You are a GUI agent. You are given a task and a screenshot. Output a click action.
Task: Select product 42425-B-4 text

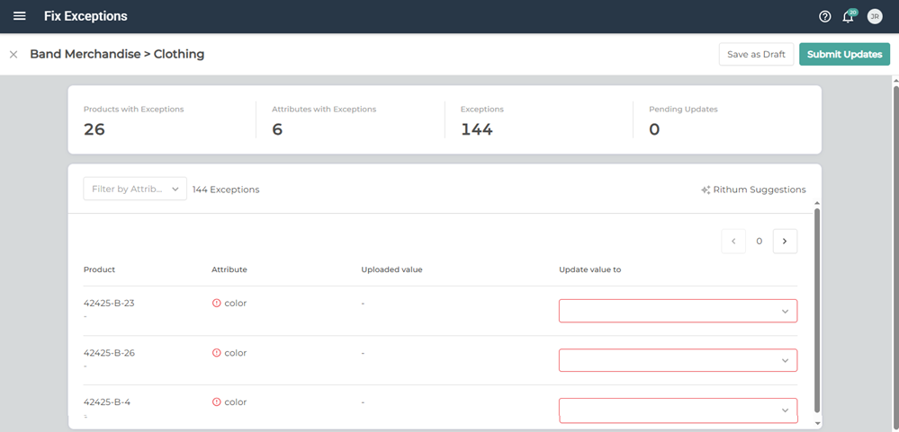[x=107, y=402]
